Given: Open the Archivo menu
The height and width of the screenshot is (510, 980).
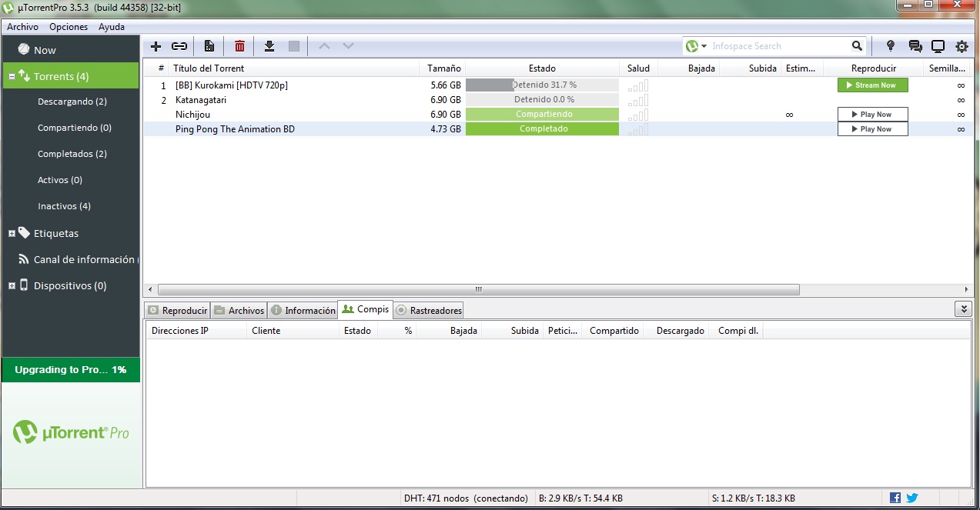Looking at the screenshot, I should pos(22,27).
